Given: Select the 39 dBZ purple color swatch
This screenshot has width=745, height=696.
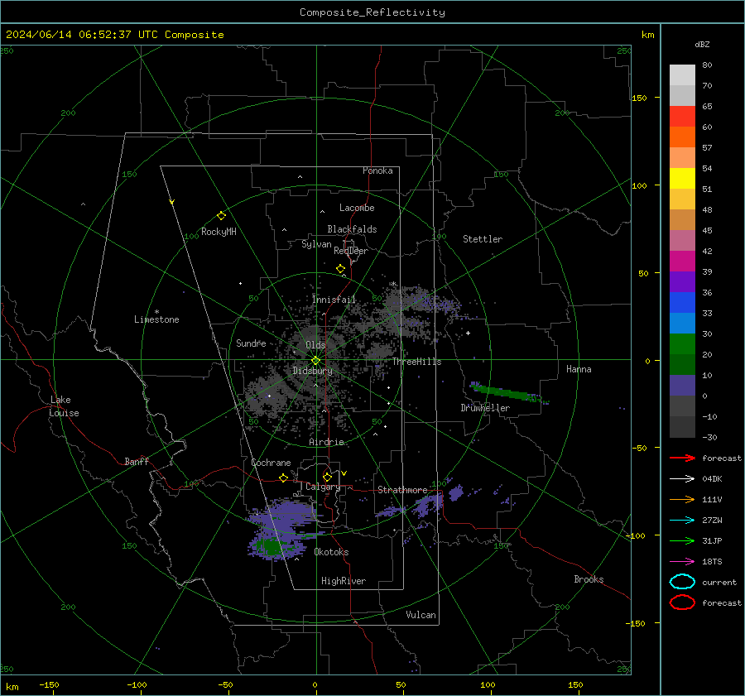Looking at the screenshot, I should pos(682,281).
